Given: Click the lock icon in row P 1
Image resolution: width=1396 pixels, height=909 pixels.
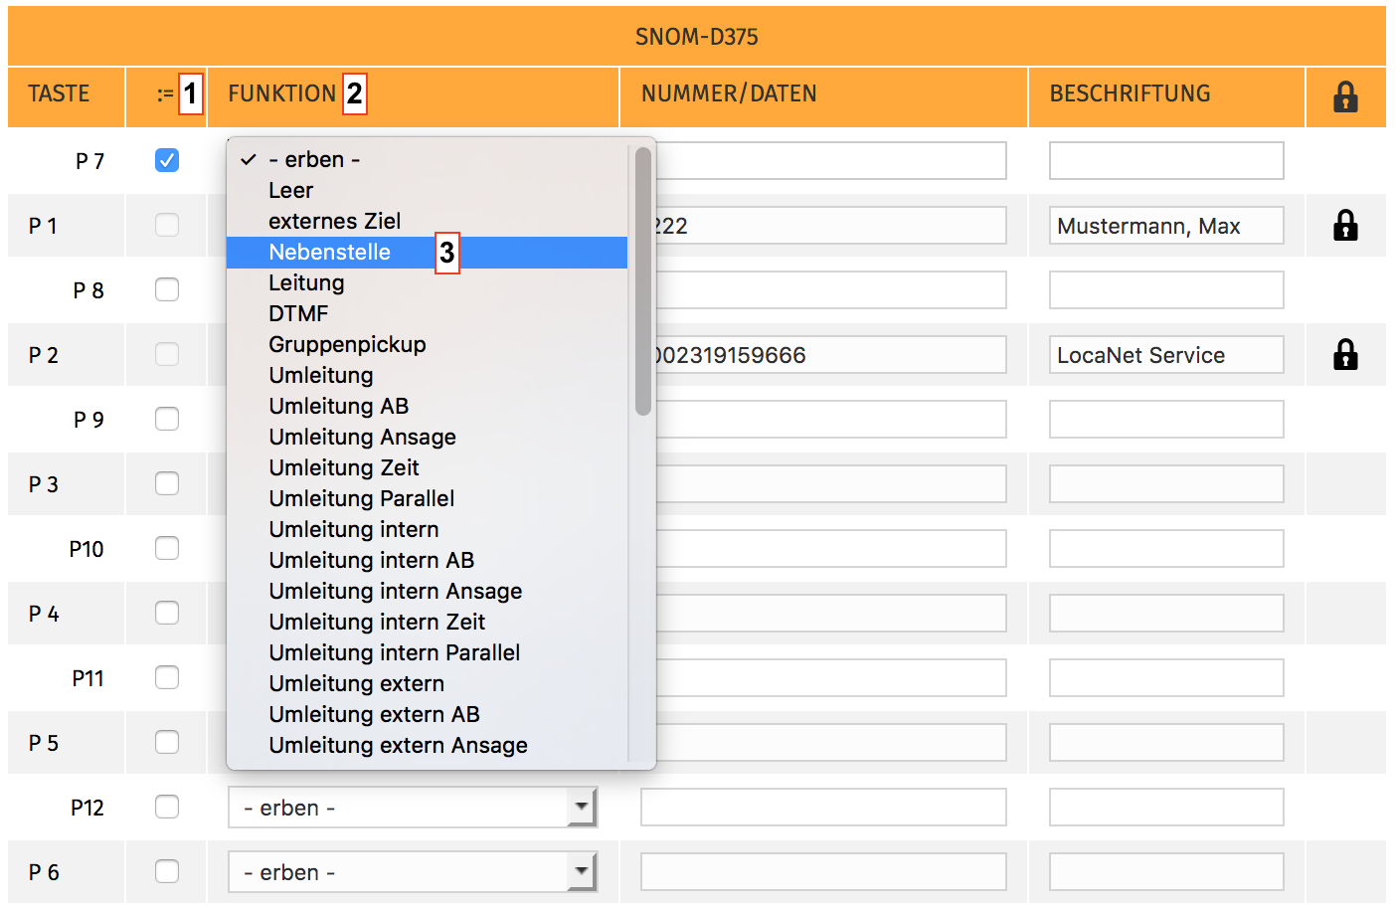Looking at the screenshot, I should [1344, 226].
